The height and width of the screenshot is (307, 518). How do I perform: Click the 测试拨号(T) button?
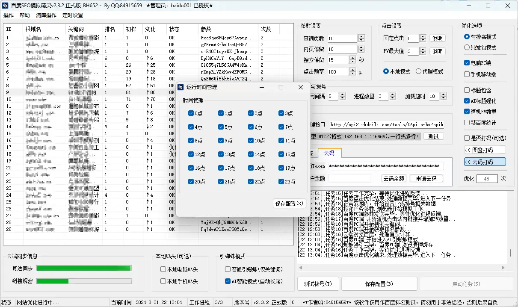click(318, 284)
